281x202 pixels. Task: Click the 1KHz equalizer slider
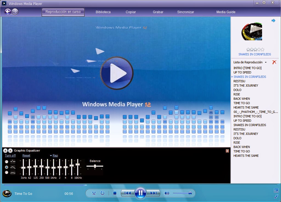[x=54, y=167]
